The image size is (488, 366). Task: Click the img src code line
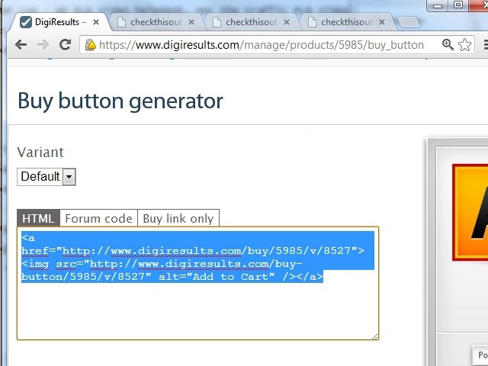tap(162, 264)
